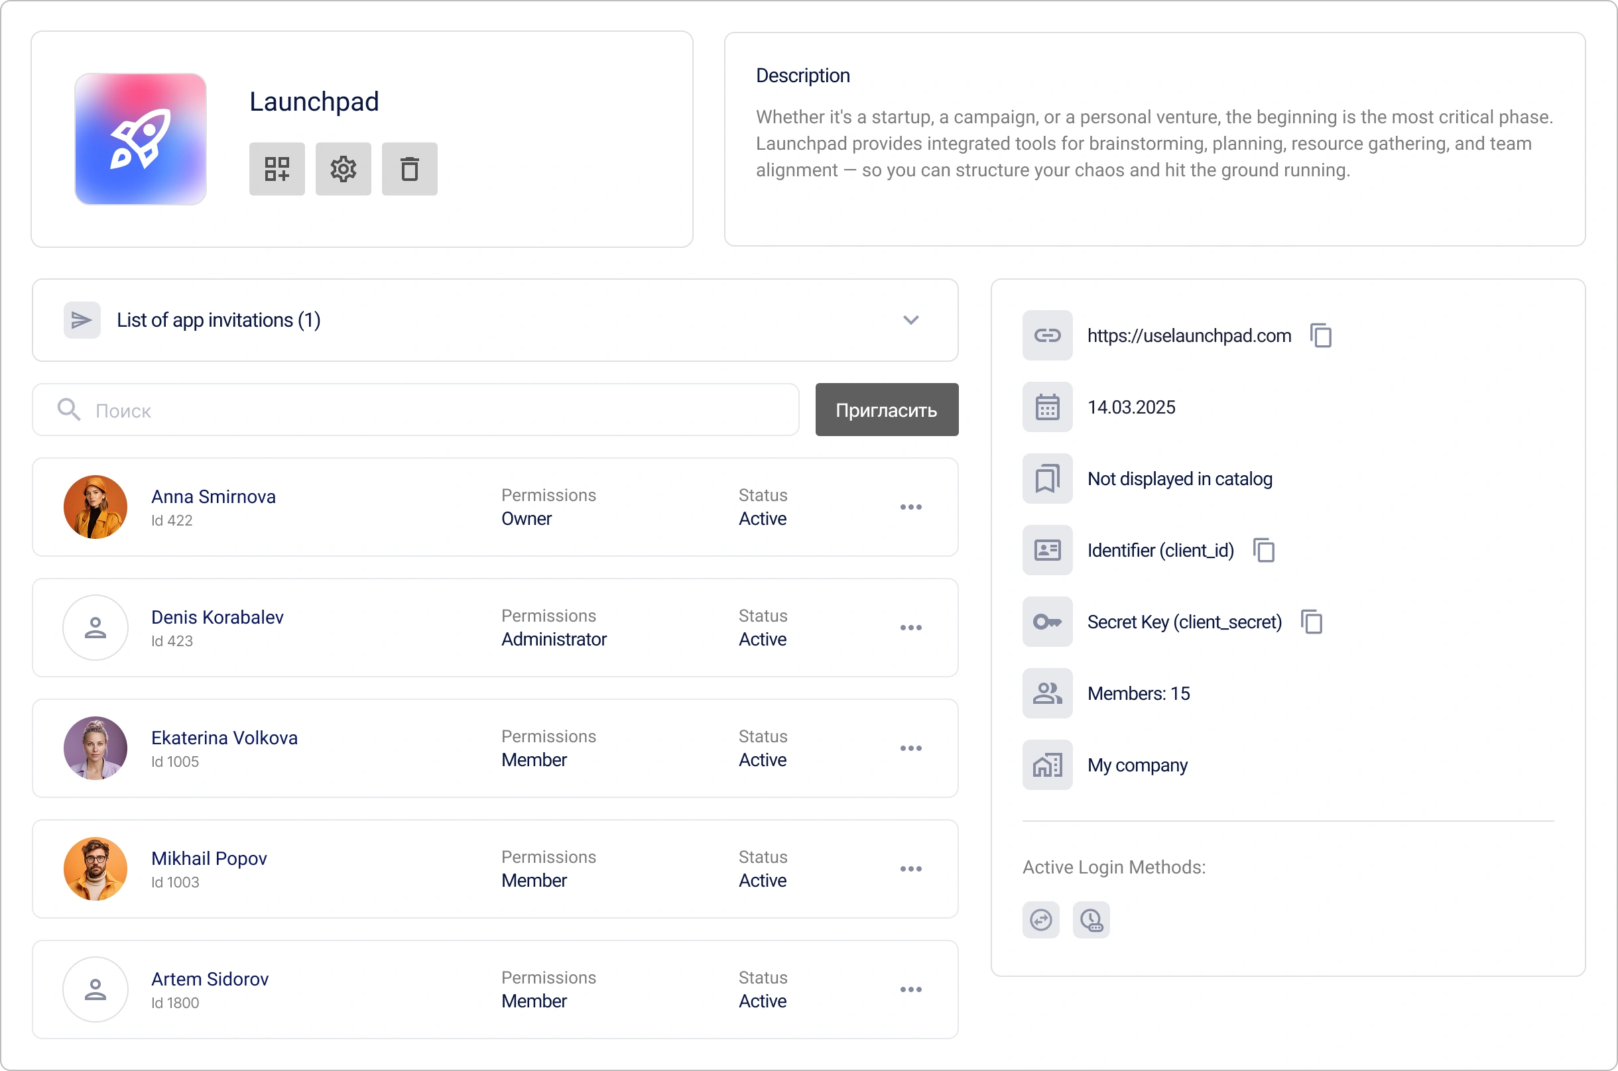This screenshot has height=1071, width=1618.
Task: Copy the Identifier (client_id) value
Action: pyautogui.click(x=1263, y=550)
